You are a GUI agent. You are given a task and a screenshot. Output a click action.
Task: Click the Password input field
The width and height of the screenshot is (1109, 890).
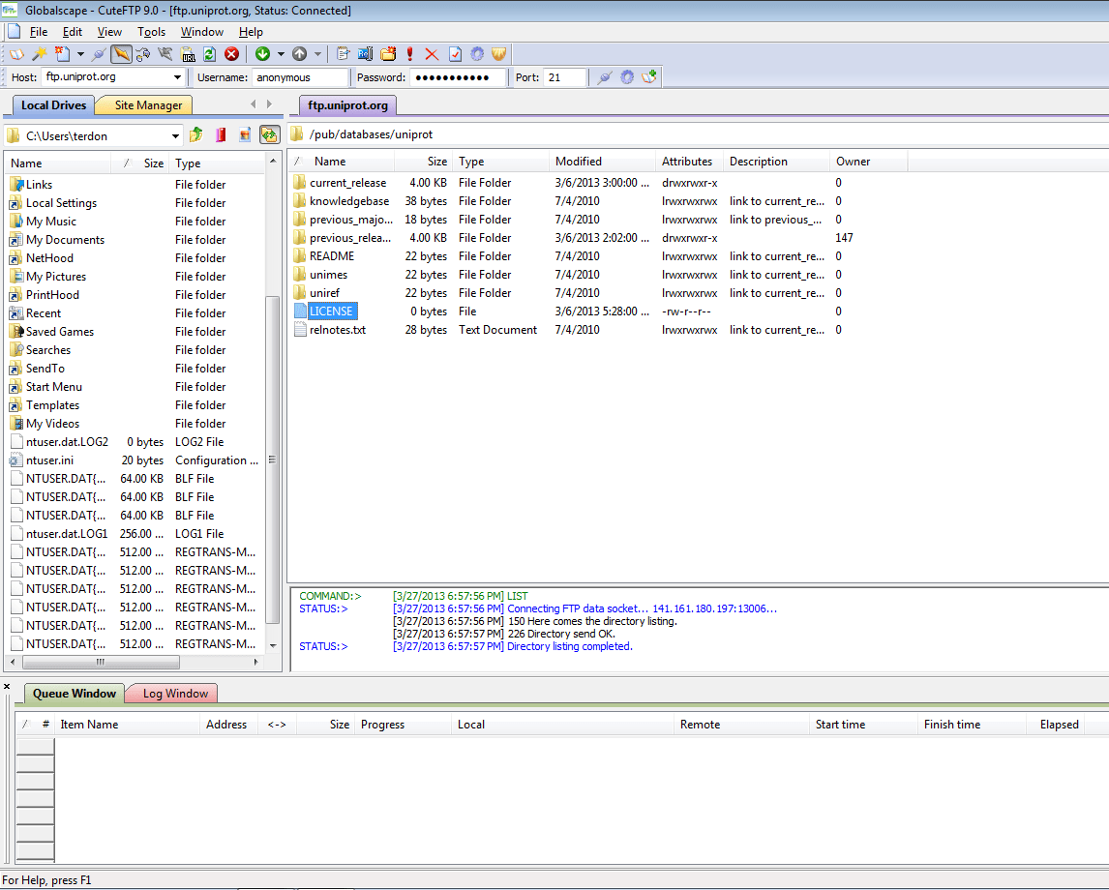tap(459, 77)
